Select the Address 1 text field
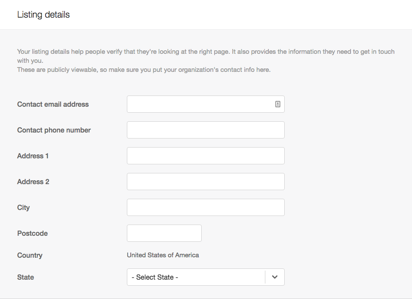 point(205,155)
